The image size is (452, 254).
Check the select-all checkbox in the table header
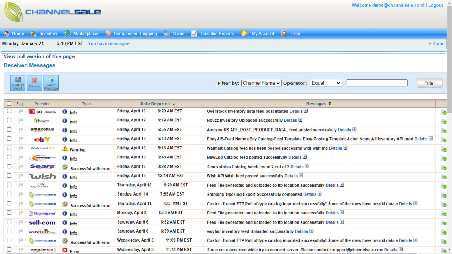pyautogui.click(x=9, y=103)
